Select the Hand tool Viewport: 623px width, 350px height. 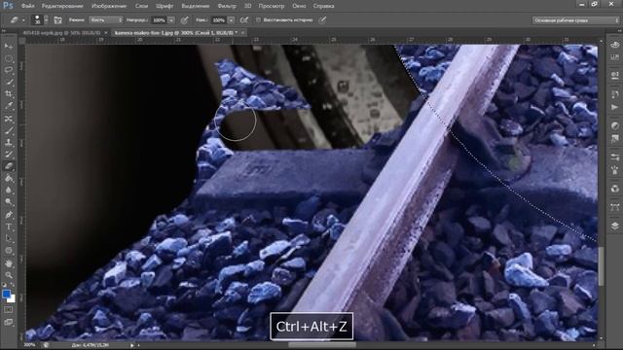[x=9, y=263]
